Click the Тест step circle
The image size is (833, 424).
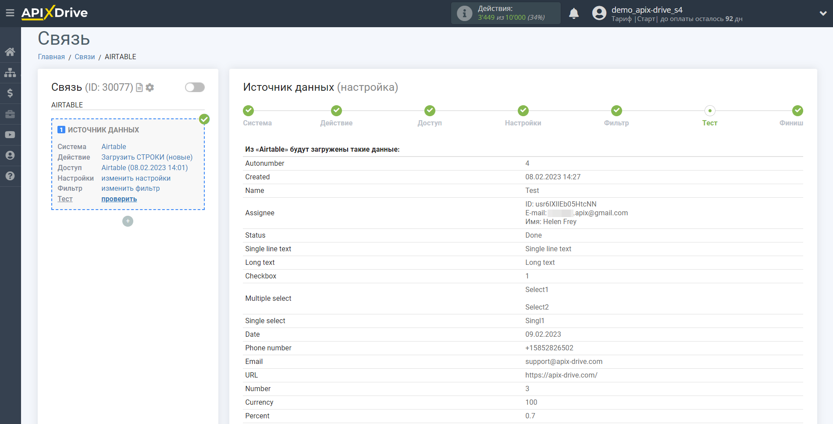[x=710, y=110]
